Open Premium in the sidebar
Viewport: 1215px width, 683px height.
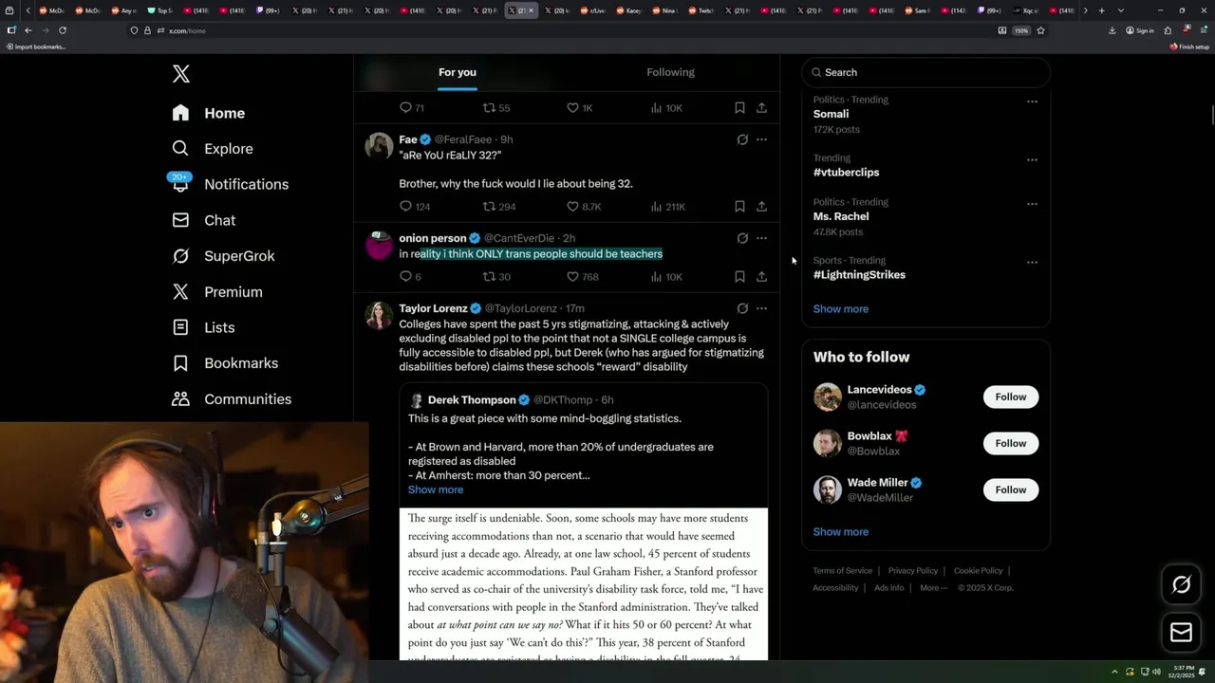point(216,292)
